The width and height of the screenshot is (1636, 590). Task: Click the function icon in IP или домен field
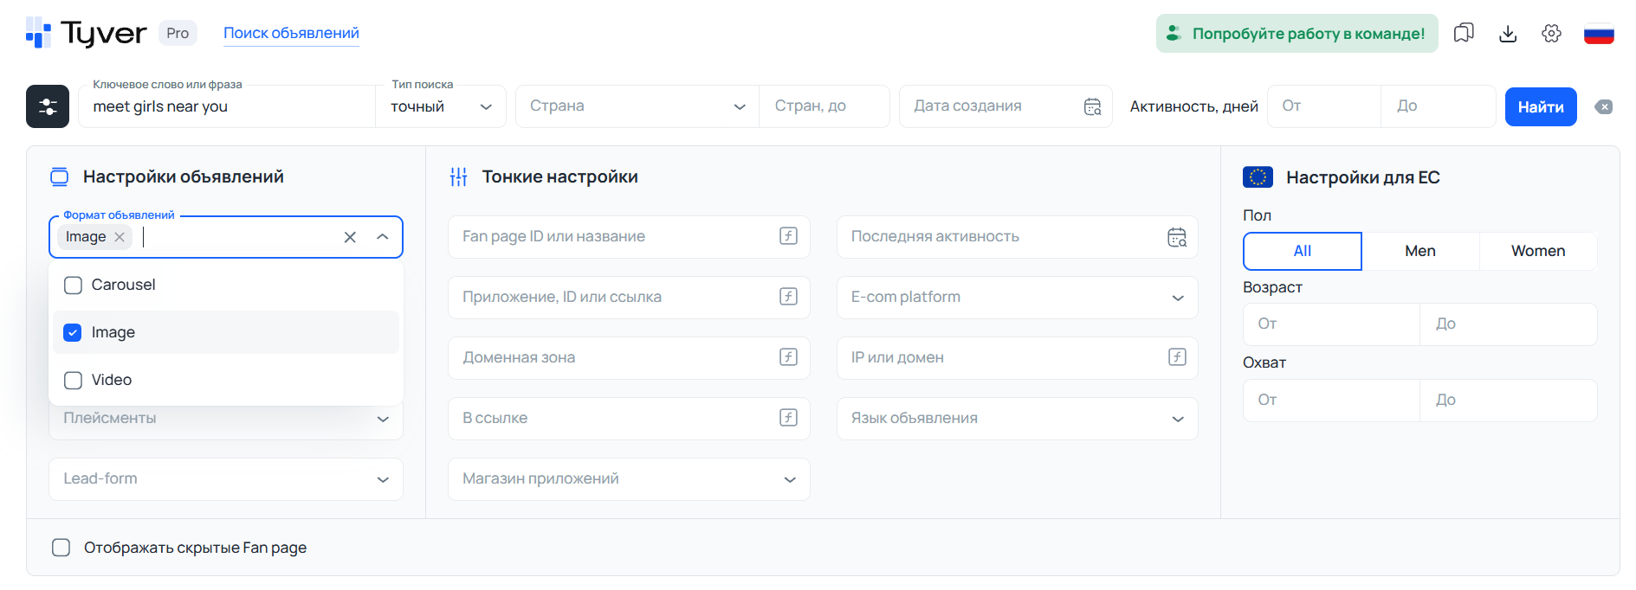(x=1177, y=357)
